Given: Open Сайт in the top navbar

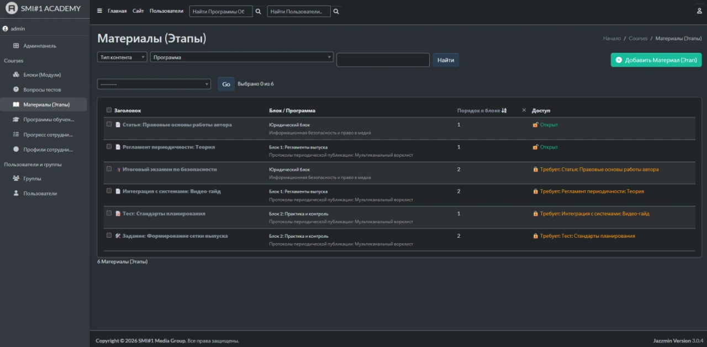Looking at the screenshot, I should point(138,11).
